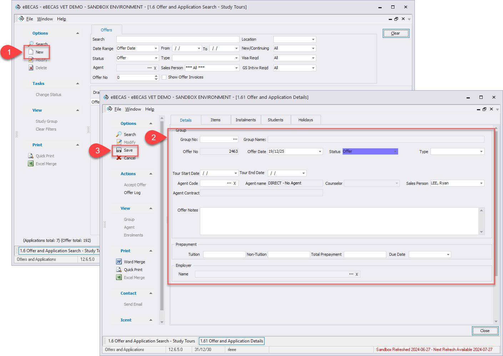The height and width of the screenshot is (356, 503).
Task: Click the Excel Merge icon in search window
Action: coord(31,164)
